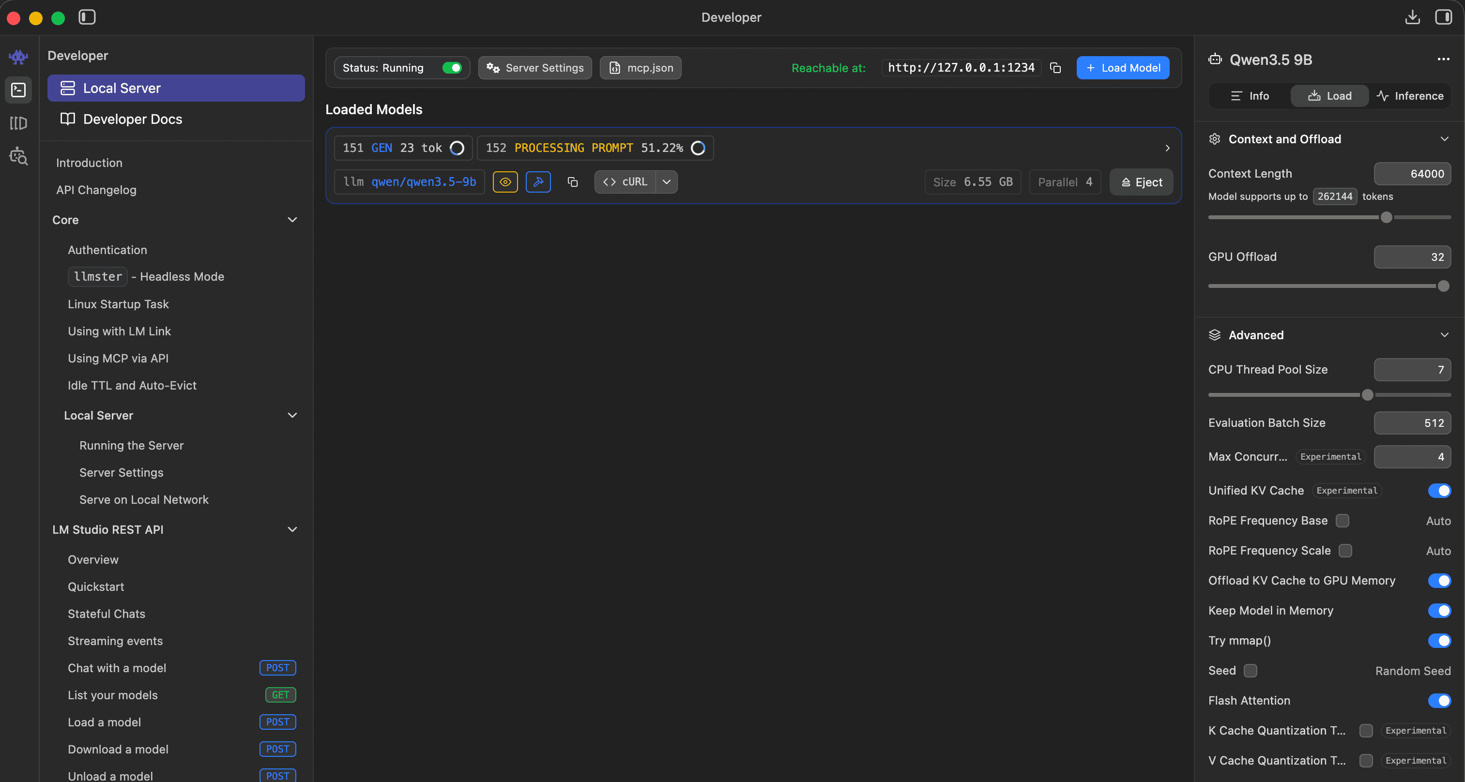Select Local Server in Developer menu
The width and height of the screenshot is (1465, 782).
point(176,88)
